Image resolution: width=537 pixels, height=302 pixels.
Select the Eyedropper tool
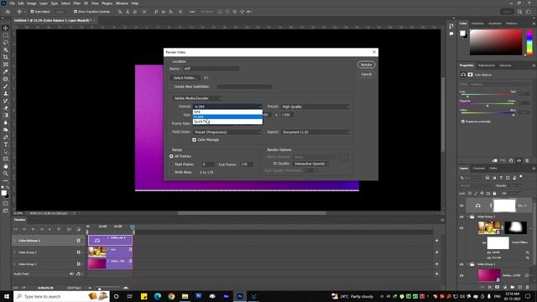coord(6,71)
